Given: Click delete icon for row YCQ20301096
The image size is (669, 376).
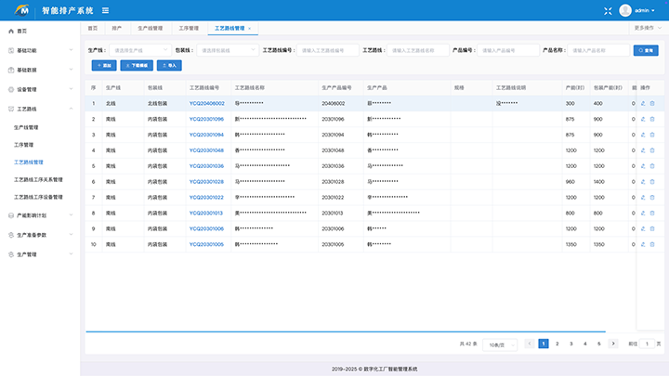Looking at the screenshot, I should coord(652,119).
